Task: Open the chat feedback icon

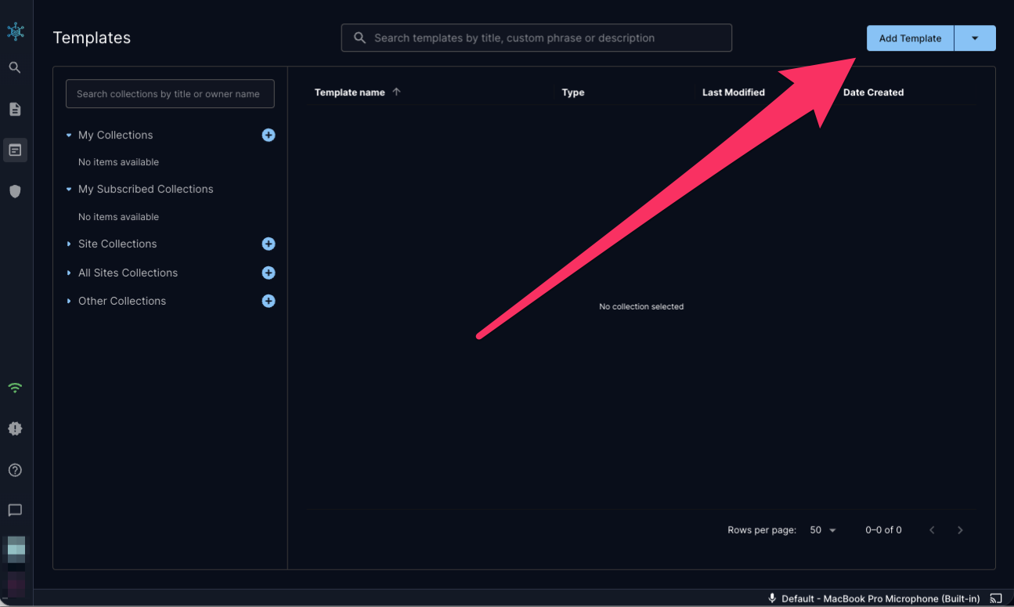Action: (x=15, y=511)
